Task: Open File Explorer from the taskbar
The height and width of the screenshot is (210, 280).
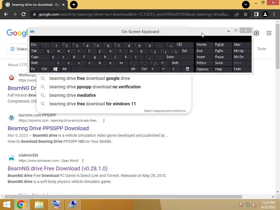Action: 39,205
